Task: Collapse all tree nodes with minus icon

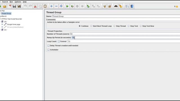Action: point(56,6)
